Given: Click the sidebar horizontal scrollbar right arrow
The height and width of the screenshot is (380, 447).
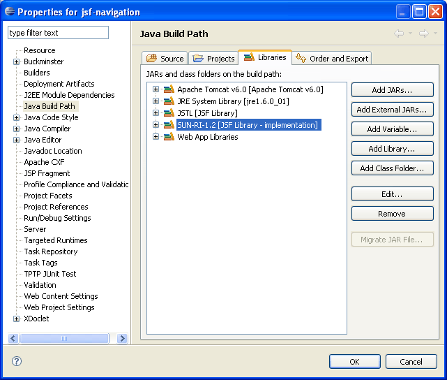Looking at the screenshot, I should coord(123,338).
